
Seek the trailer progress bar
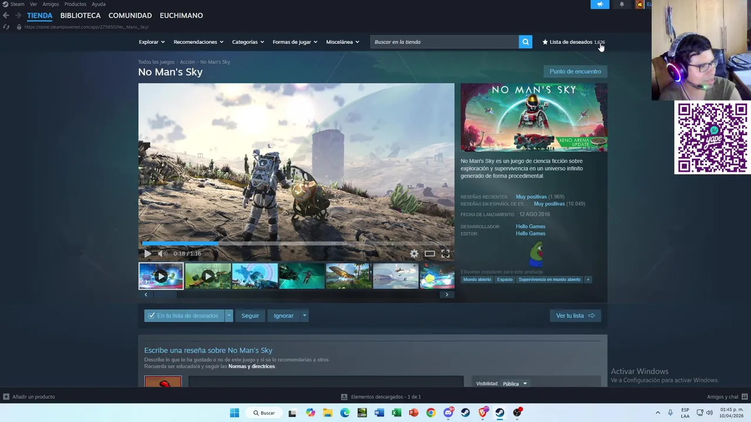[x=296, y=244]
